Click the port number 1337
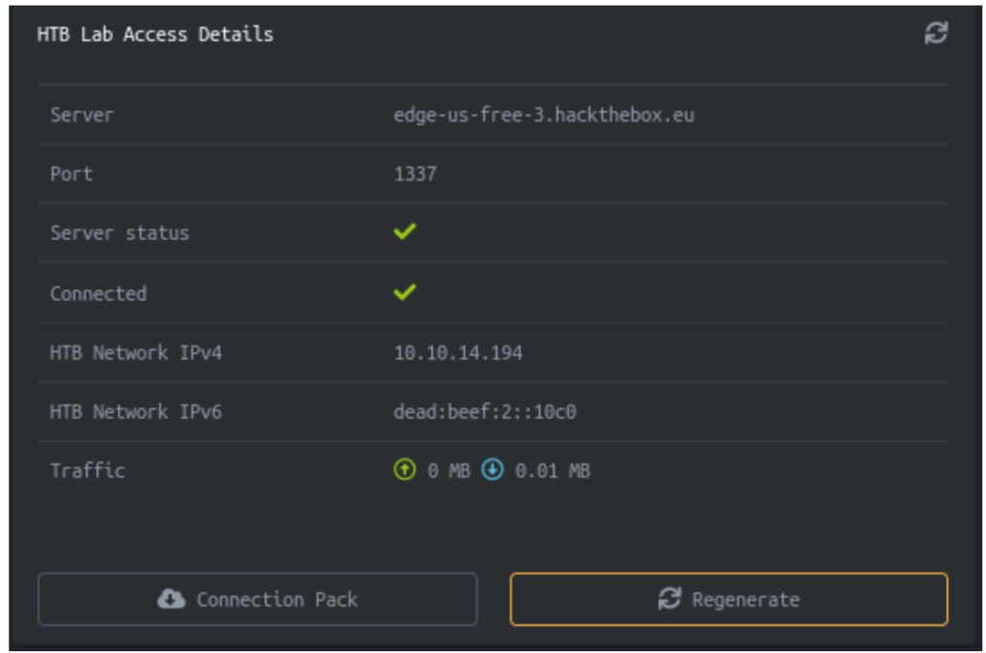986x653 pixels. 415,174
